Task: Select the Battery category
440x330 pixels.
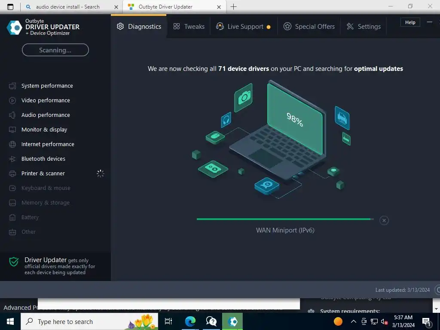Action: (30, 217)
